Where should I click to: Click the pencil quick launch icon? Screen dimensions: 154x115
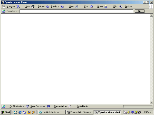(33, 112)
